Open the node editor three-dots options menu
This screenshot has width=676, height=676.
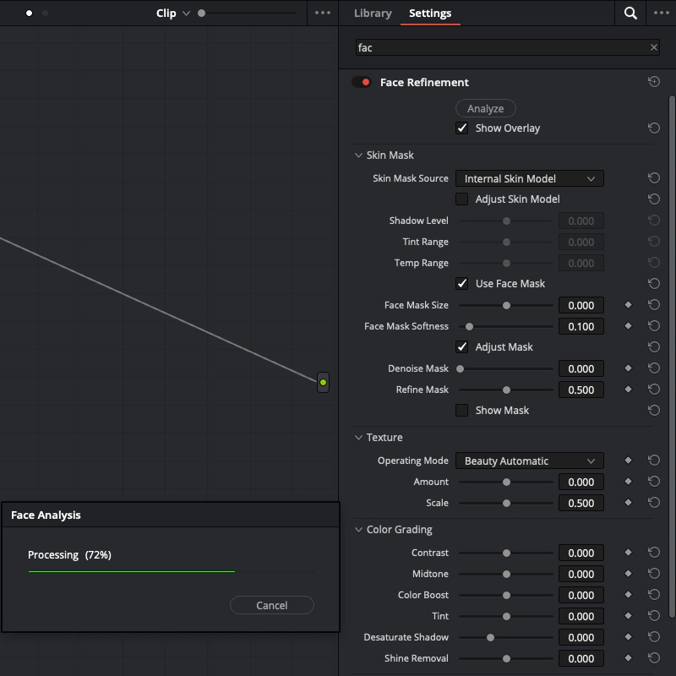(x=323, y=13)
